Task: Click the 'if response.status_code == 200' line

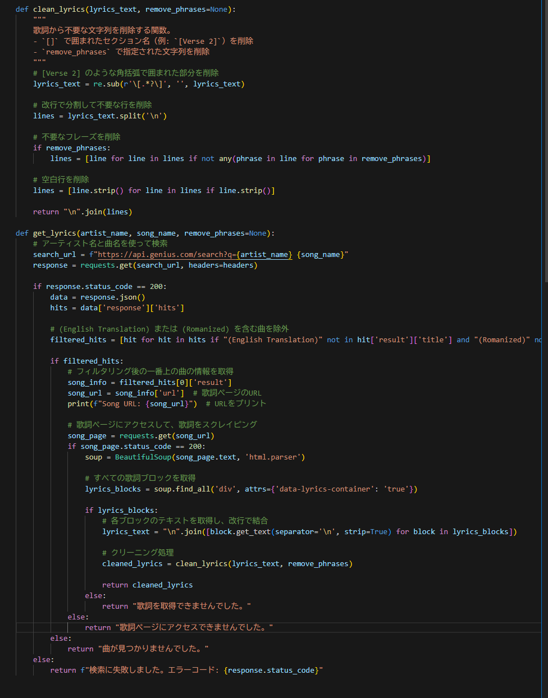Action: coord(99,287)
